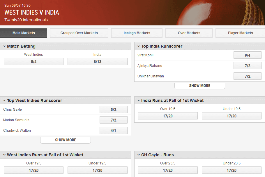Screen dimensions: 265x177
Task: Click the Chris Gayle name
Action: coord(13,110)
